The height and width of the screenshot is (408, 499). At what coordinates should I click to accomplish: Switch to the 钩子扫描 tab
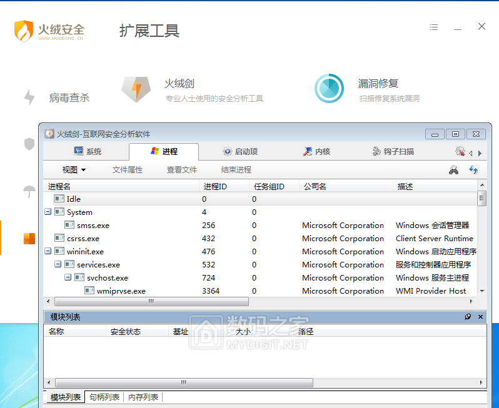pos(393,151)
